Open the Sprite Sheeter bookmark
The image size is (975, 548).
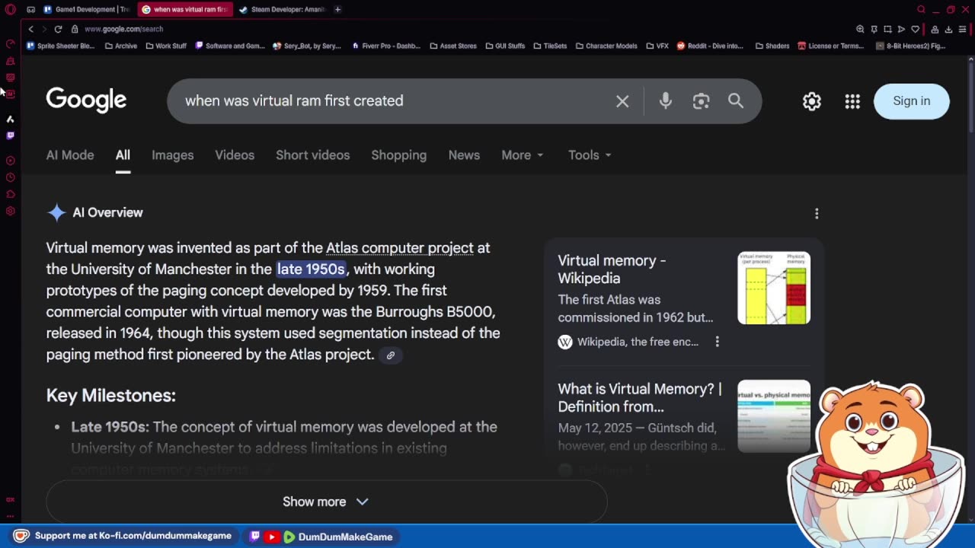[60, 46]
